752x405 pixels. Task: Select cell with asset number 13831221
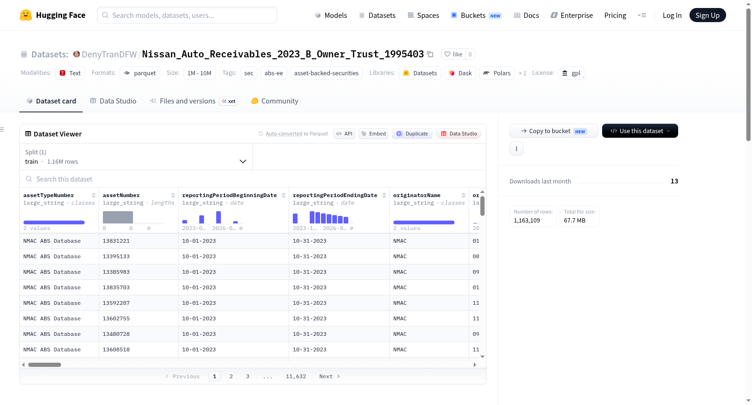pyautogui.click(x=139, y=241)
